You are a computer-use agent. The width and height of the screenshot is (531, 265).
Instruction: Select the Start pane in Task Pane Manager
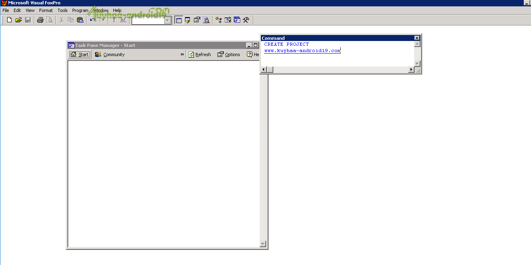click(80, 55)
